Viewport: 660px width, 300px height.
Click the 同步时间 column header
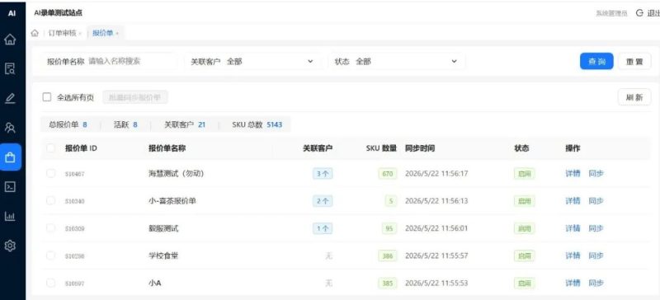pos(420,148)
